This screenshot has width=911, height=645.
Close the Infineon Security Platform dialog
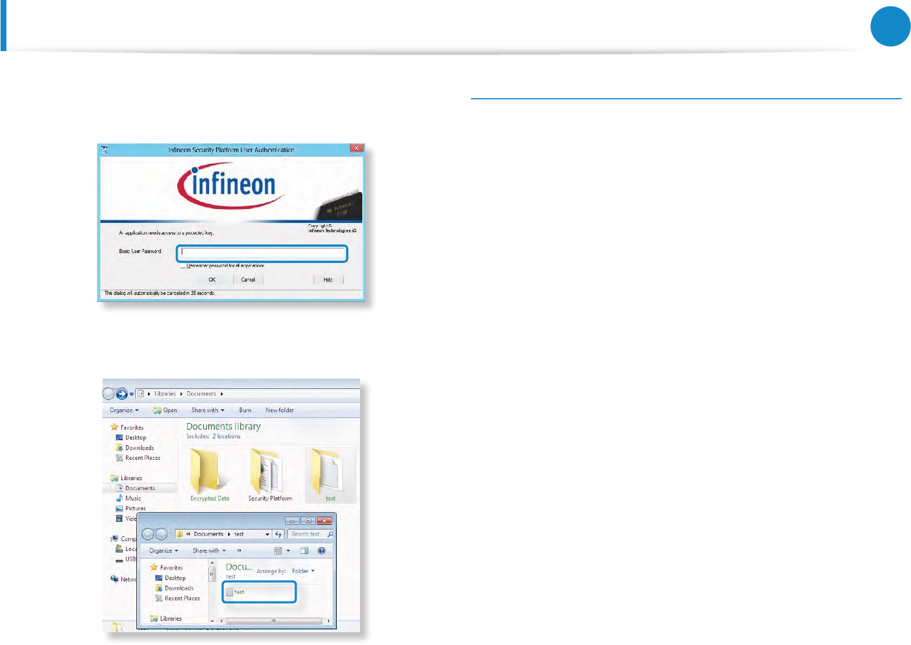pos(357,149)
